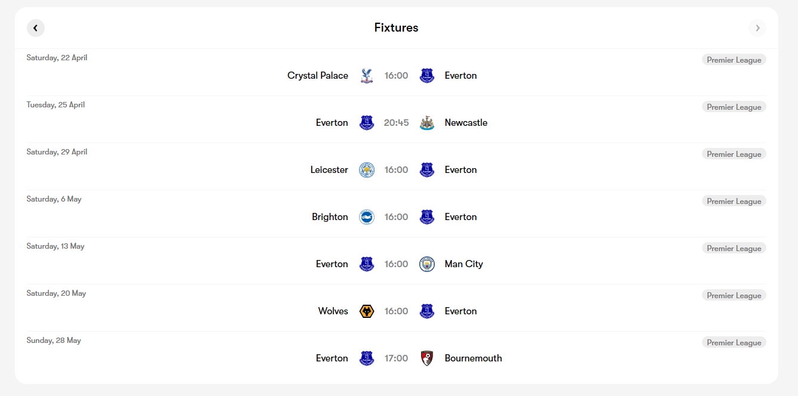This screenshot has height=396, width=798.
Task: Open the Man City team name link
Action: click(464, 264)
